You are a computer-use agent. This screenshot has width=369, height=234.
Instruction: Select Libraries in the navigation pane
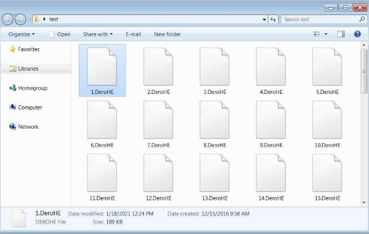[28, 68]
